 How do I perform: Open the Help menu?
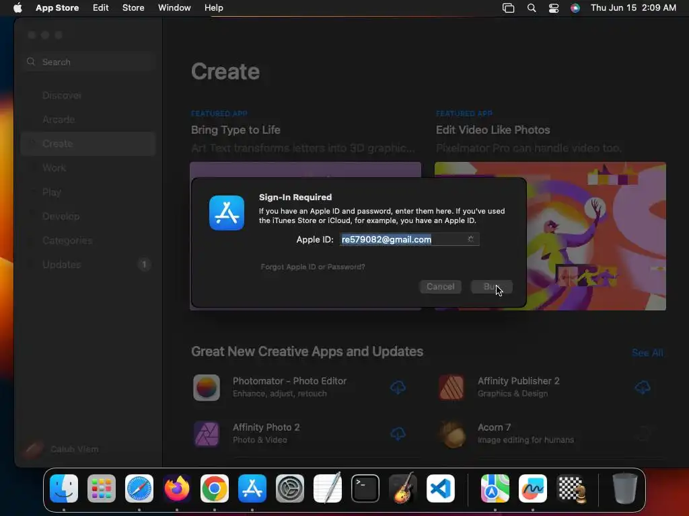point(213,8)
